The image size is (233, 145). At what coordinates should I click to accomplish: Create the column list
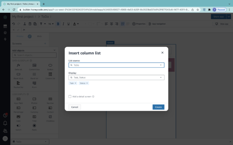[x=158, y=107]
